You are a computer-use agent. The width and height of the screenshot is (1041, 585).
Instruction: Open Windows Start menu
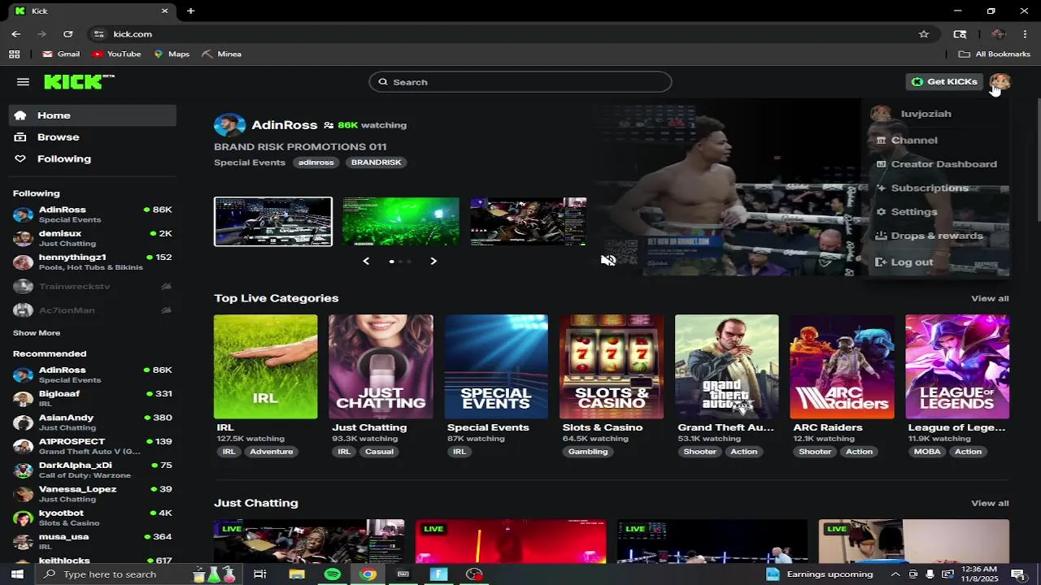16,574
